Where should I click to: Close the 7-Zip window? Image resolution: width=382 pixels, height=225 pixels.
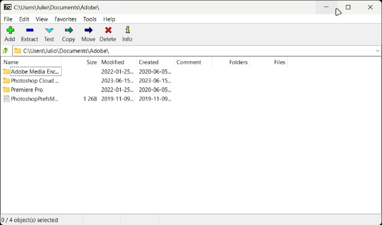pyautogui.click(x=371, y=7)
